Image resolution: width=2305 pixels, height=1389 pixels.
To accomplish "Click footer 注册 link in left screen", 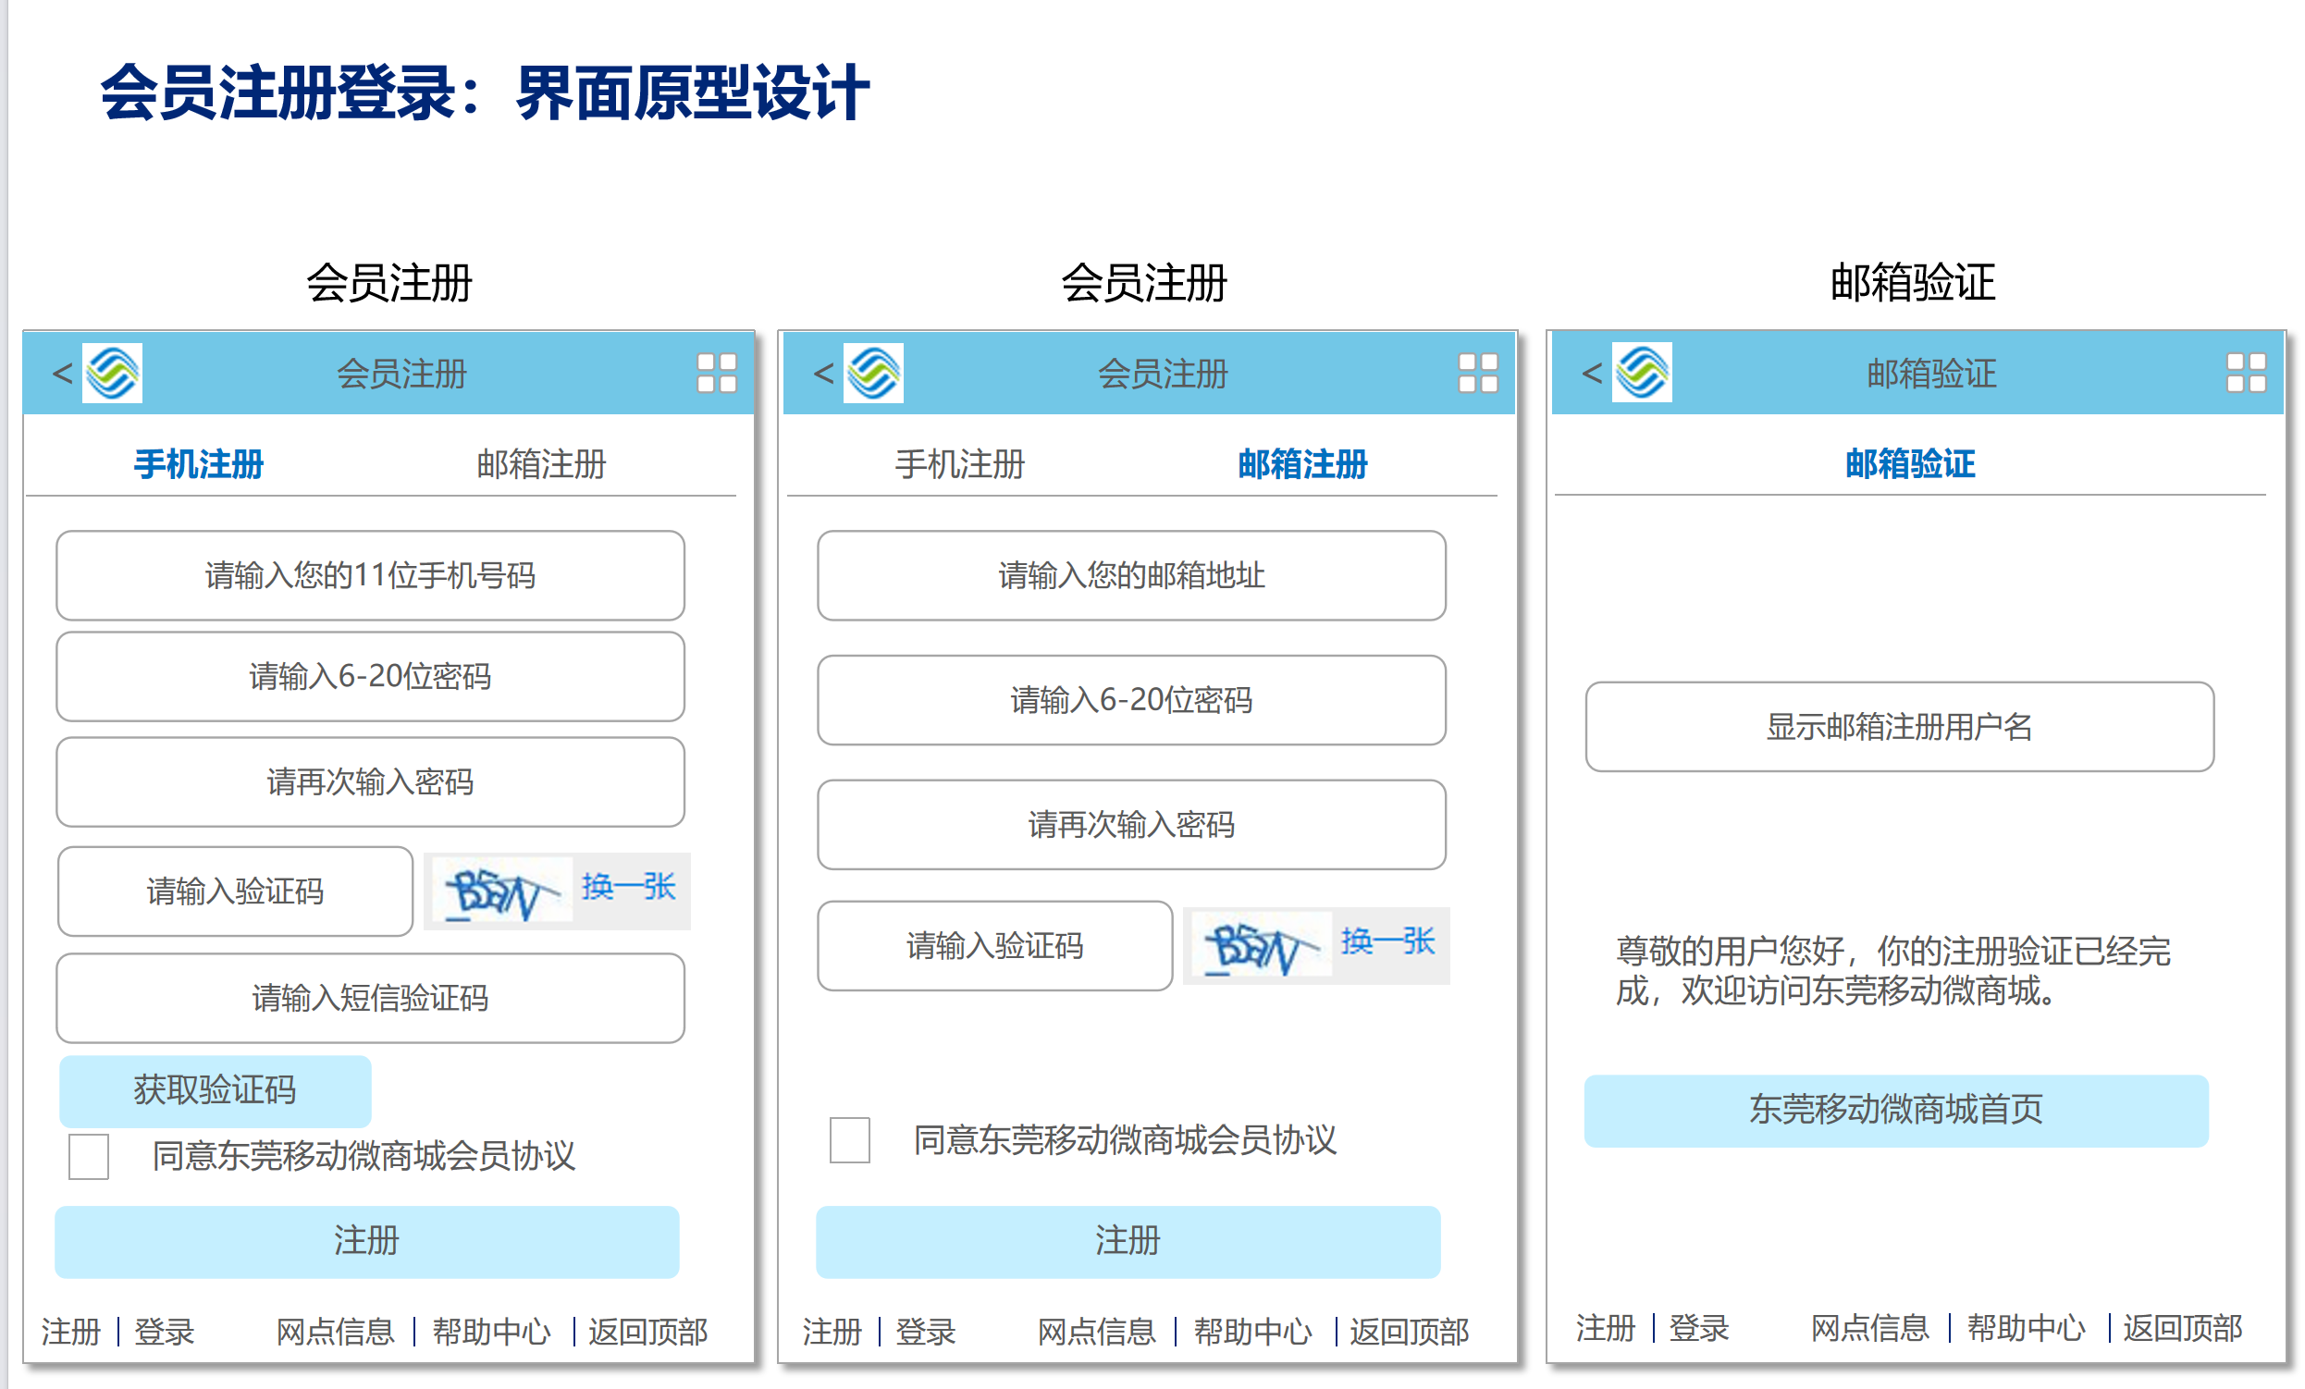I will point(71,1332).
